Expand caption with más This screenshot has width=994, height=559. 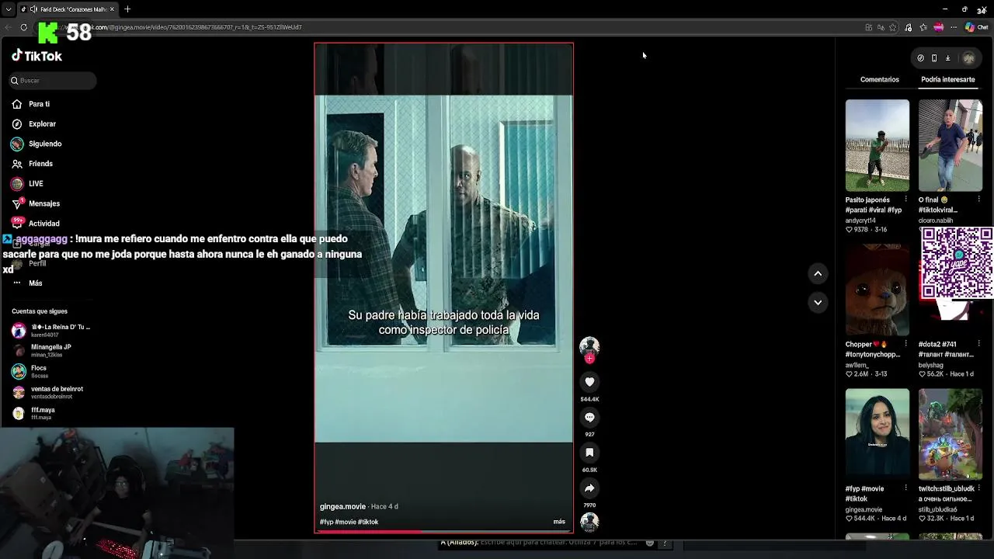point(559,522)
